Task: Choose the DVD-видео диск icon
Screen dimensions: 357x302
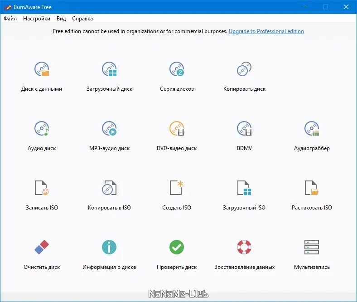Action: click(x=177, y=128)
